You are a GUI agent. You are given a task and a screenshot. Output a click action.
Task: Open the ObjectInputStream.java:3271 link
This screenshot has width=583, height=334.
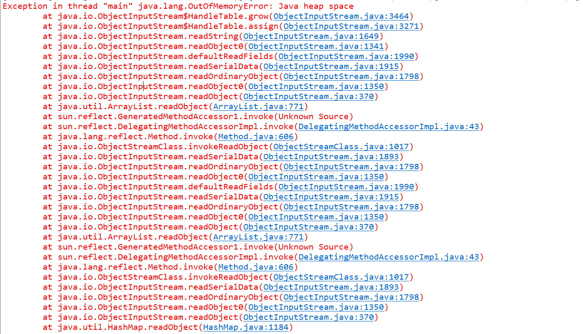351,26
